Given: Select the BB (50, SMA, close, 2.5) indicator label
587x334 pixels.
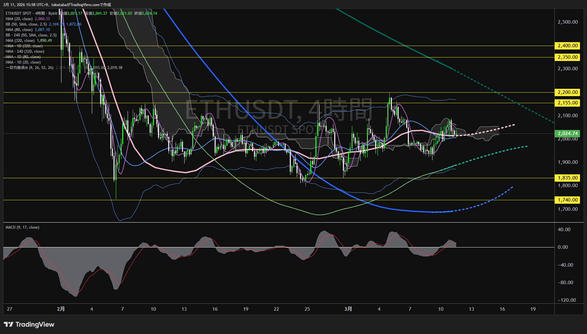Looking at the screenshot, I should point(26,24).
